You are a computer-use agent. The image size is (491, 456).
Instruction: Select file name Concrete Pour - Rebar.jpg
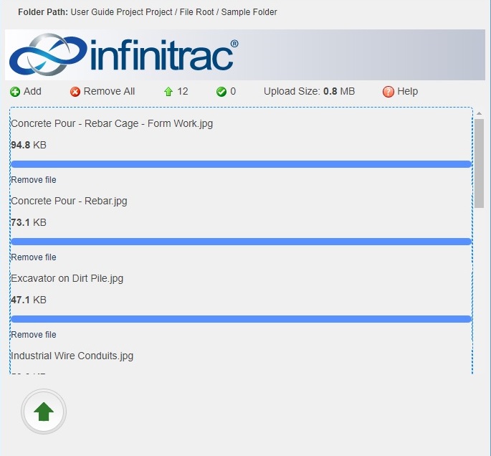pyautogui.click(x=69, y=201)
